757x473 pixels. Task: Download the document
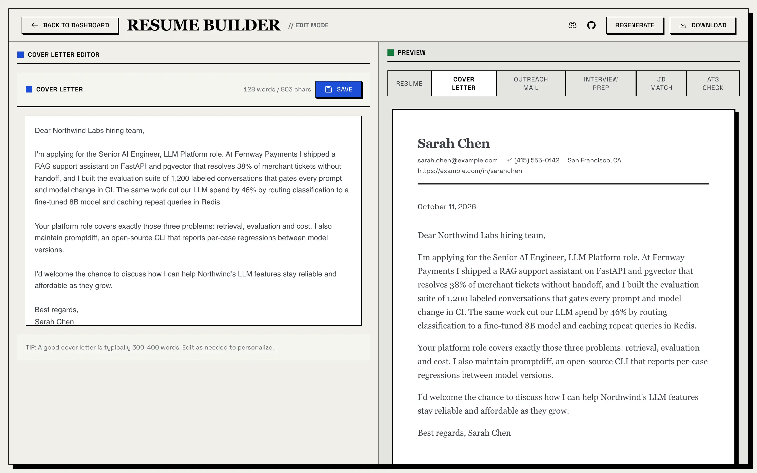click(703, 25)
